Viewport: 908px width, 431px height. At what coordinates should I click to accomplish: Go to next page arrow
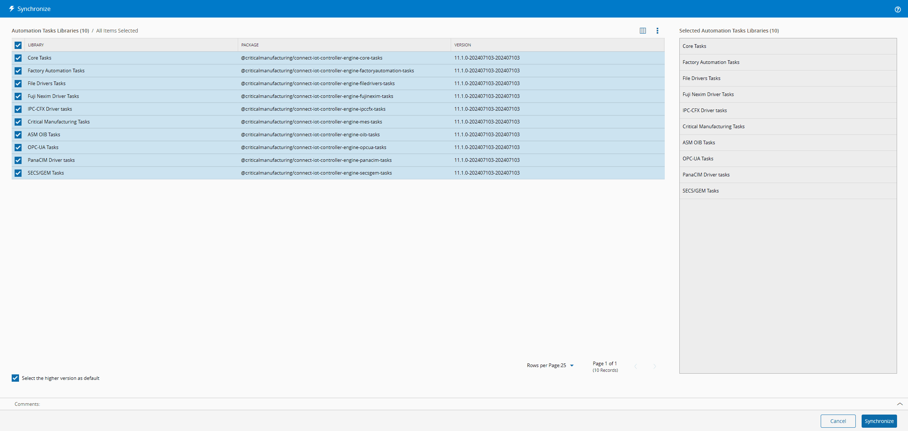(655, 366)
